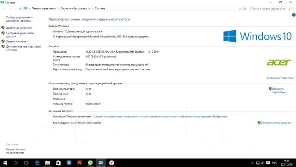
Task: Open the volume tray icon
Action: coord(263,163)
